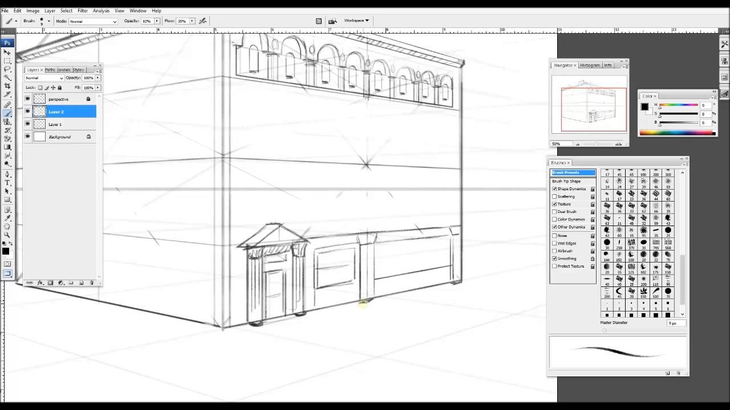The width and height of the screenshot is (730, 410).
Task: Select the Zoom tool
Action: (7, 235)
